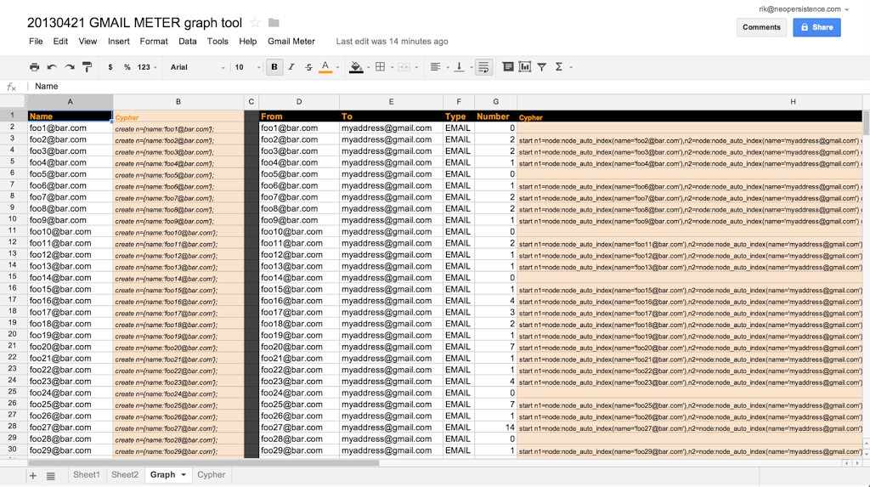This screenshot has height=487, width=870.
Task: Click the Merge cells icon
Action: (x=404, y=67)
